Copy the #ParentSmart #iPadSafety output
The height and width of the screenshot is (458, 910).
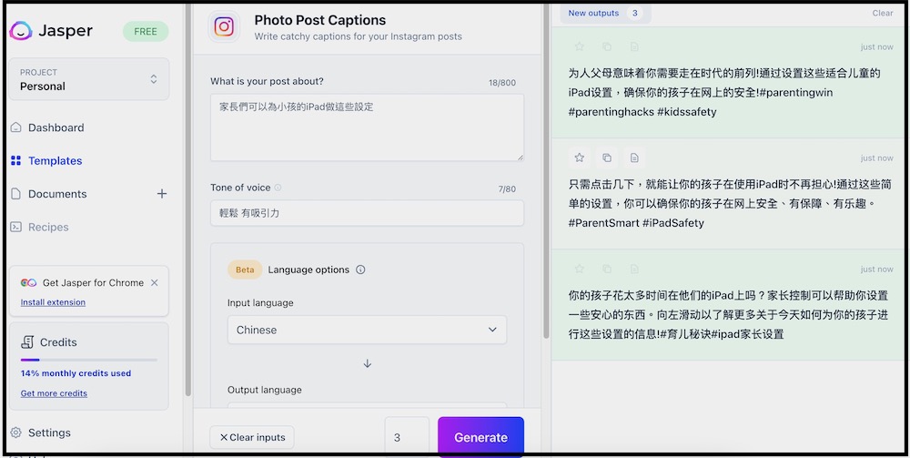tap(606, 158)
